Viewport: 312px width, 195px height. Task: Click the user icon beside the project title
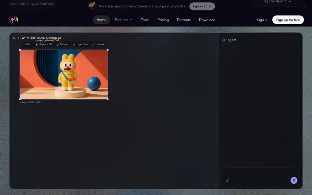pos(14,38)
